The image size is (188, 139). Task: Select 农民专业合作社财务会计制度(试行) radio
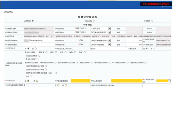pos(56,73)
